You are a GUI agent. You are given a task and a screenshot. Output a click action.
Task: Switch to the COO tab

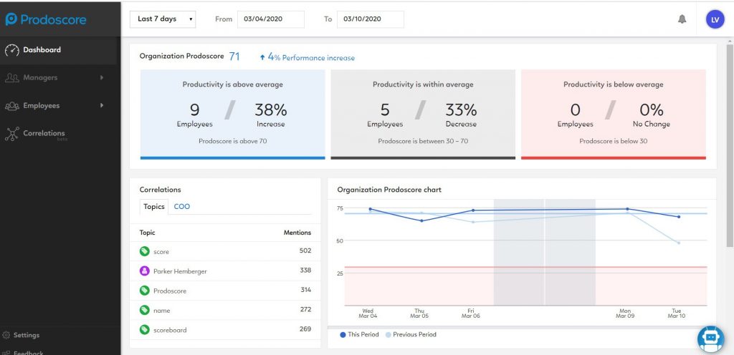tap(181, 206)
